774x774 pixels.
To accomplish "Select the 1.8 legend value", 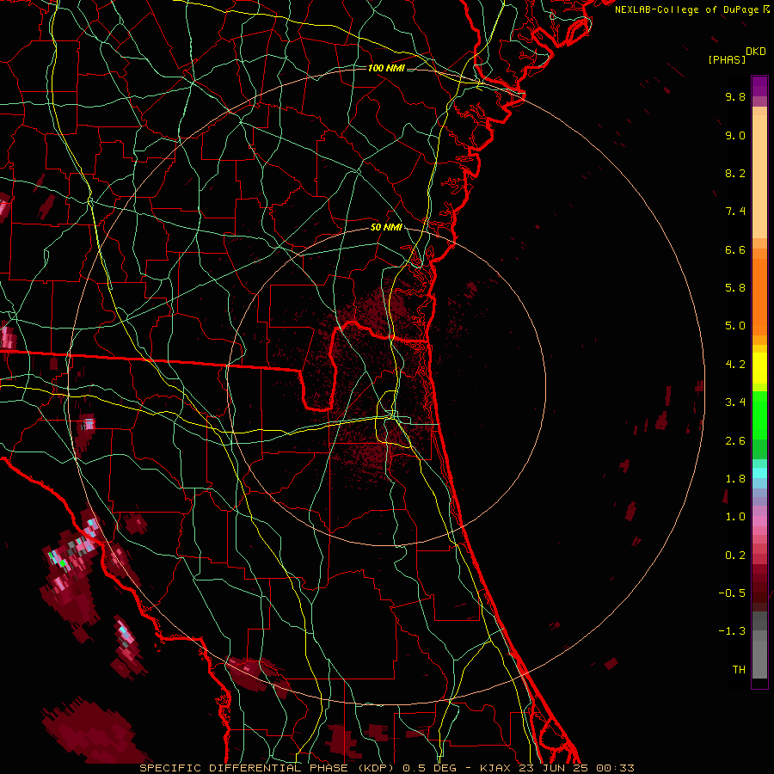I will pos(735,479).
